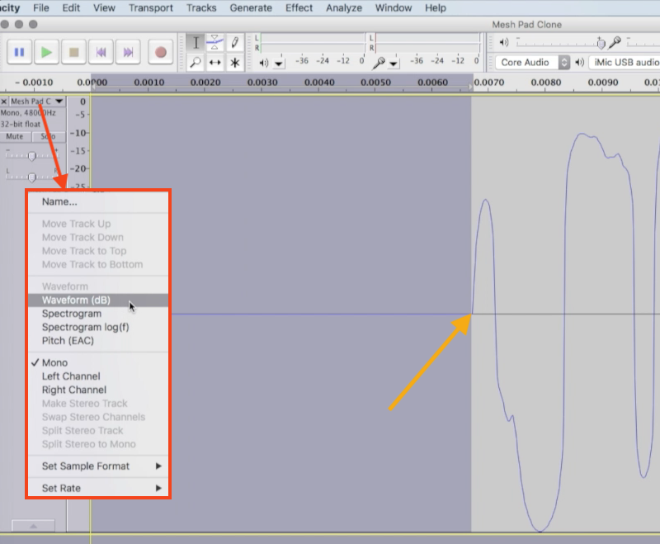
Task: Toggle Mute on the Mesh Pad track
Action: tap(15, 136)
